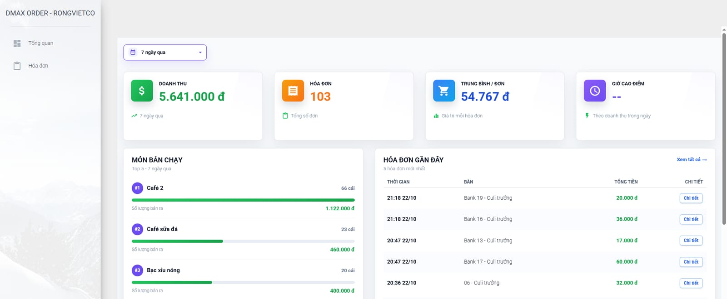Open the 7 ngày qua date range dropdown
This screenshot has width=727, height=299.
pos(165,53)
